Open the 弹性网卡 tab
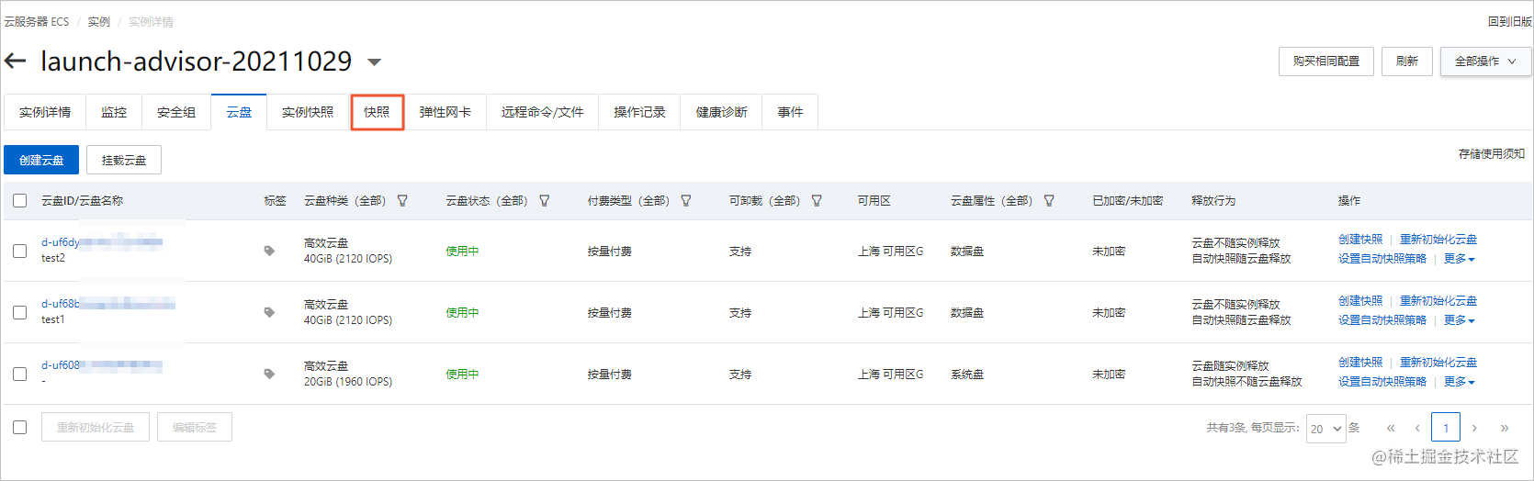Image resolution: width=1534 pixels, height=481 pixels. (446, 112)
